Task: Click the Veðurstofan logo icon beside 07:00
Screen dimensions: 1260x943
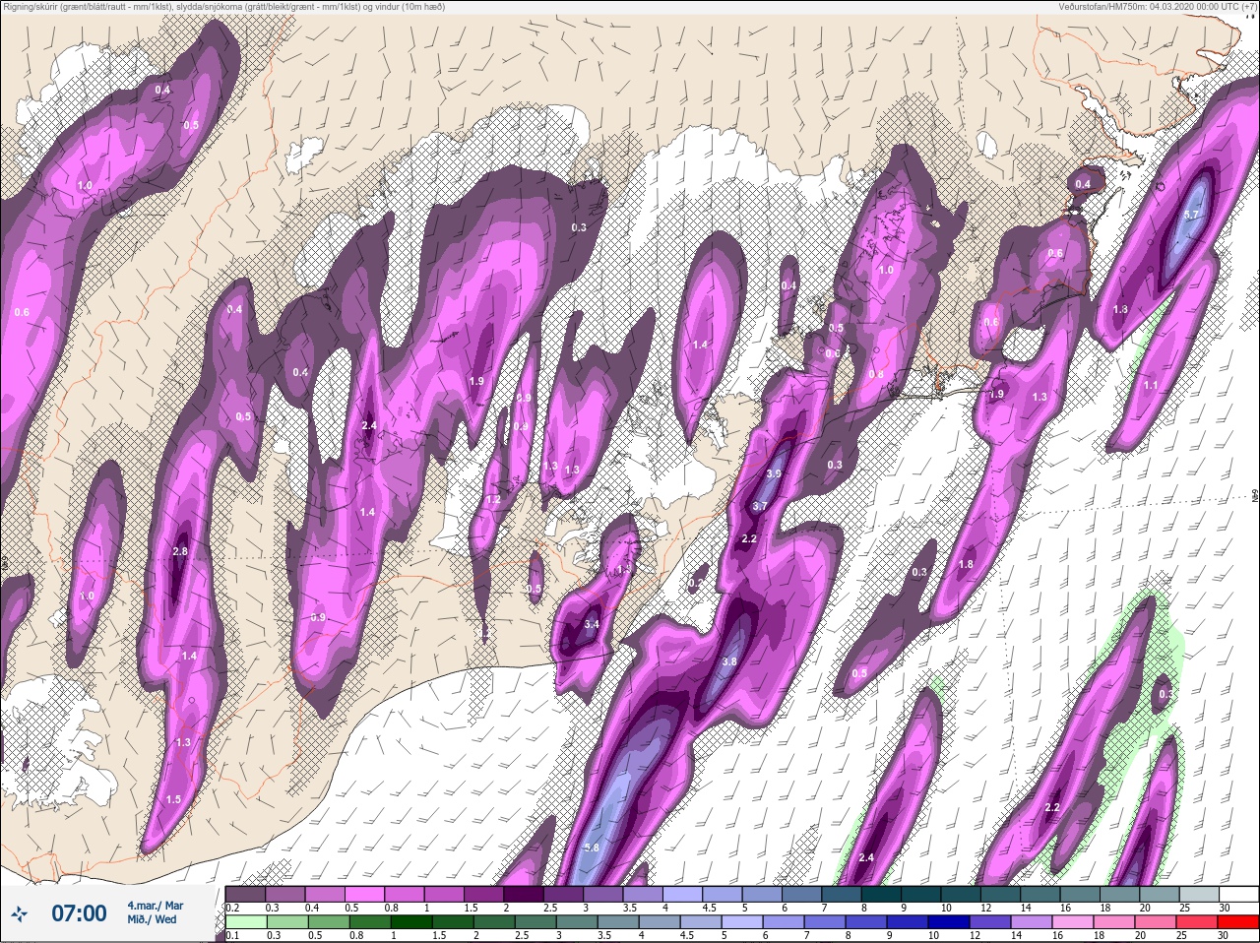Action: coord(20,913)
